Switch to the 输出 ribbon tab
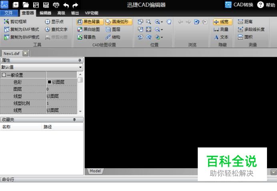Screen dimensions: 277x191 [x=75, y=13]
